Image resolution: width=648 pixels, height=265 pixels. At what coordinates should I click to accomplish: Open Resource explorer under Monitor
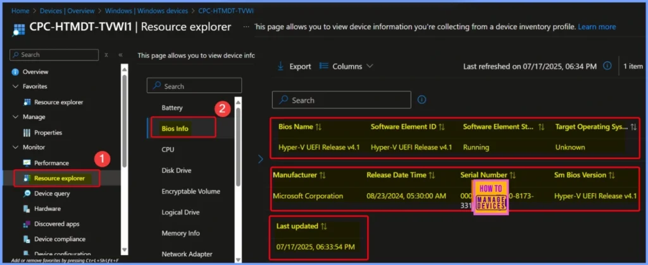pos(59,179)
